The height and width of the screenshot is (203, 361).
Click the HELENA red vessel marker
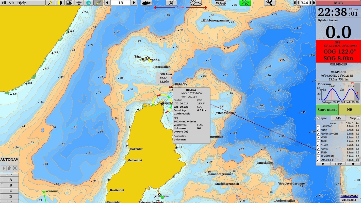(171, 87)
